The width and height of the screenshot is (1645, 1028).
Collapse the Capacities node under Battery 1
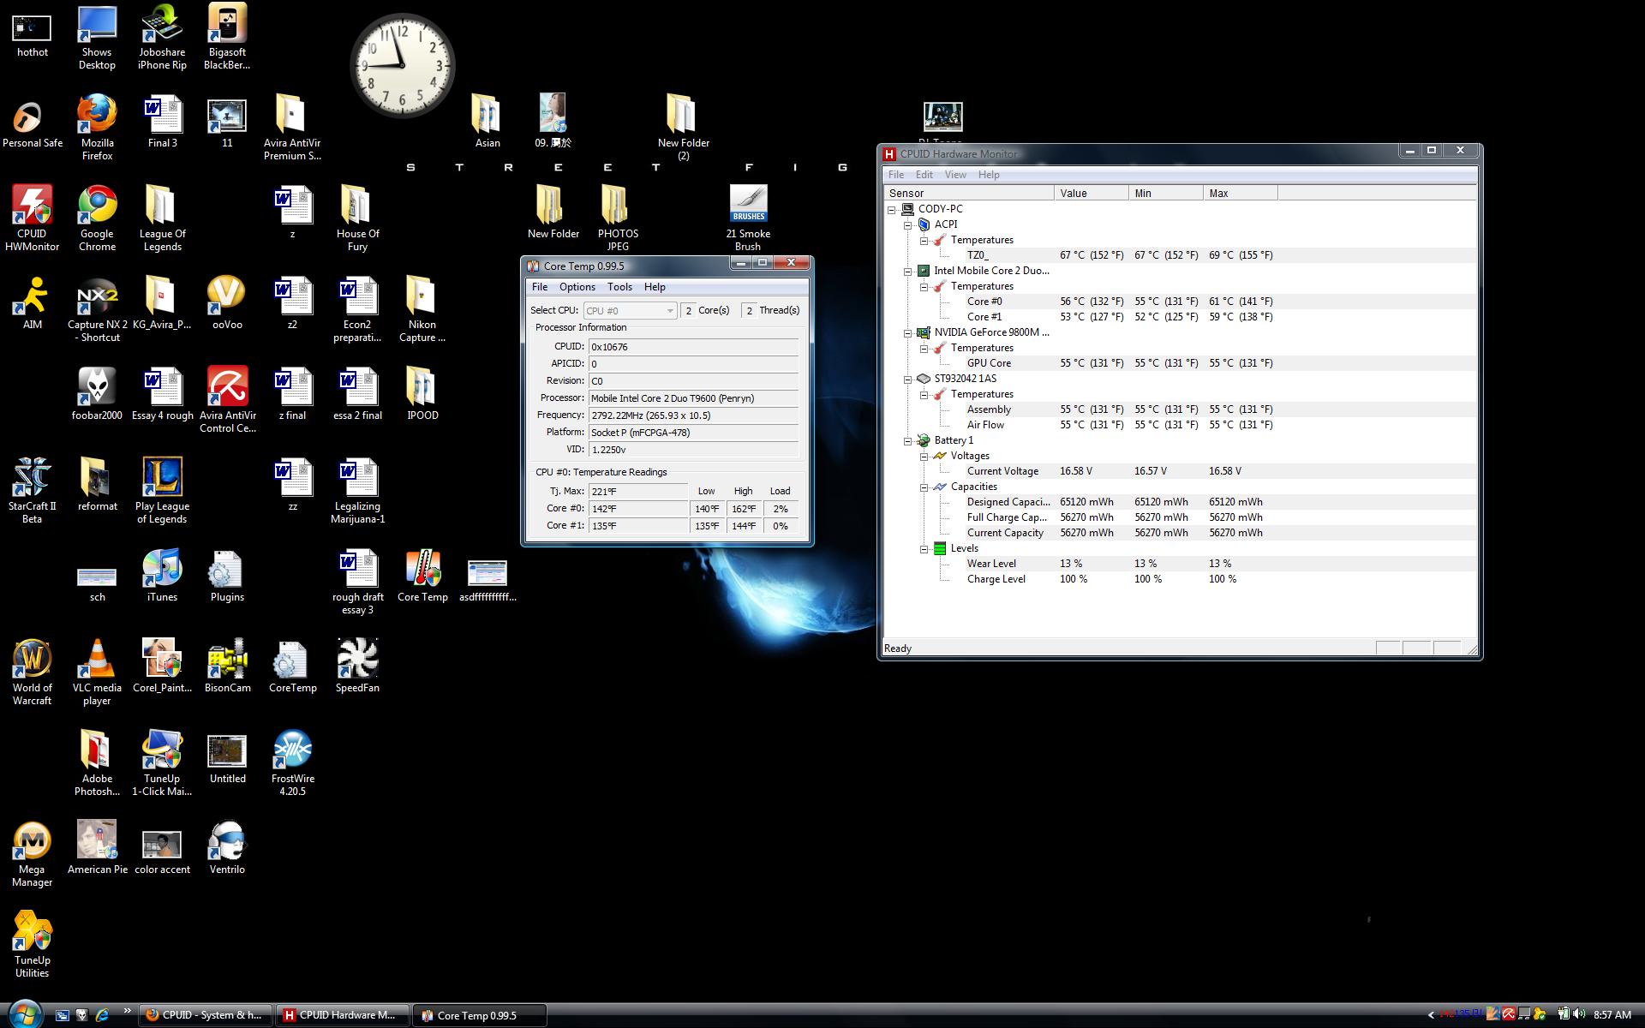tap(924, 487)
